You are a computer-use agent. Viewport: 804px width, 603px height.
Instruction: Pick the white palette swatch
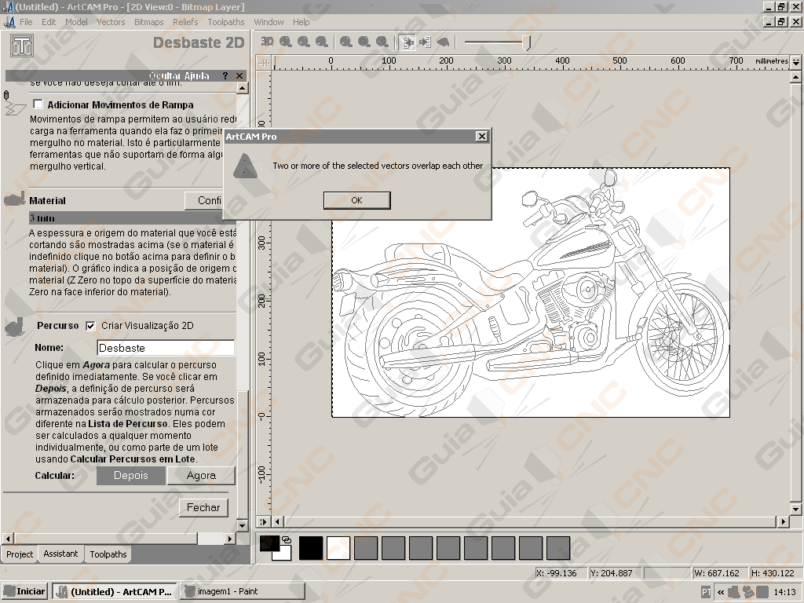point(338,548)
